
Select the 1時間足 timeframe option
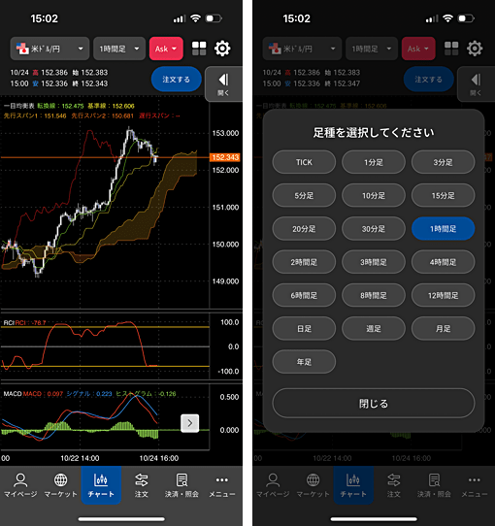click(x=443, y=229)
